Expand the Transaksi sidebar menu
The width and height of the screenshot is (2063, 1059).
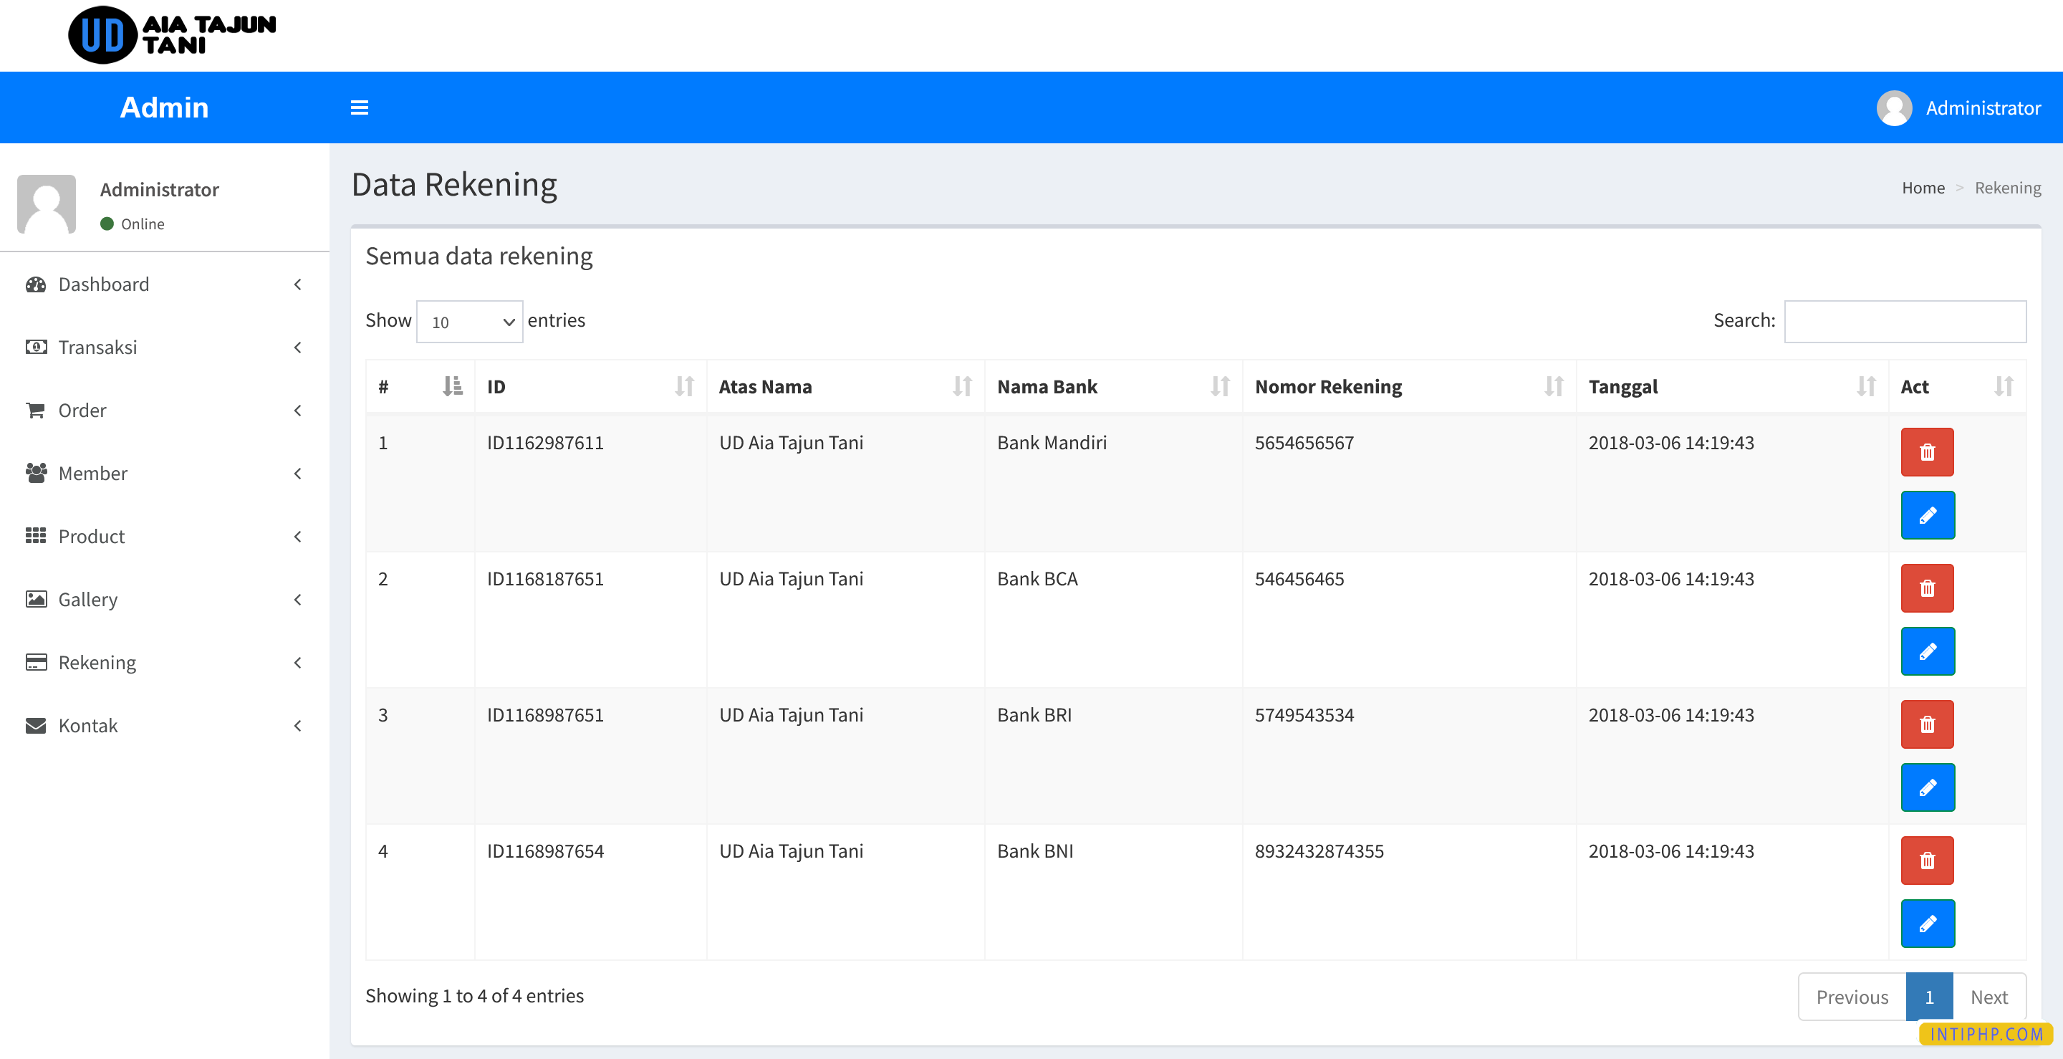pos(164,347)
